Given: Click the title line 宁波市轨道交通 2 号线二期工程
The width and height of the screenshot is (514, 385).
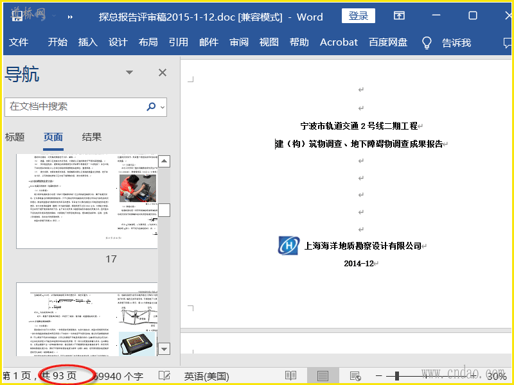Looking at the screenshot, I should pyautogui.click(x=359, y=126).
